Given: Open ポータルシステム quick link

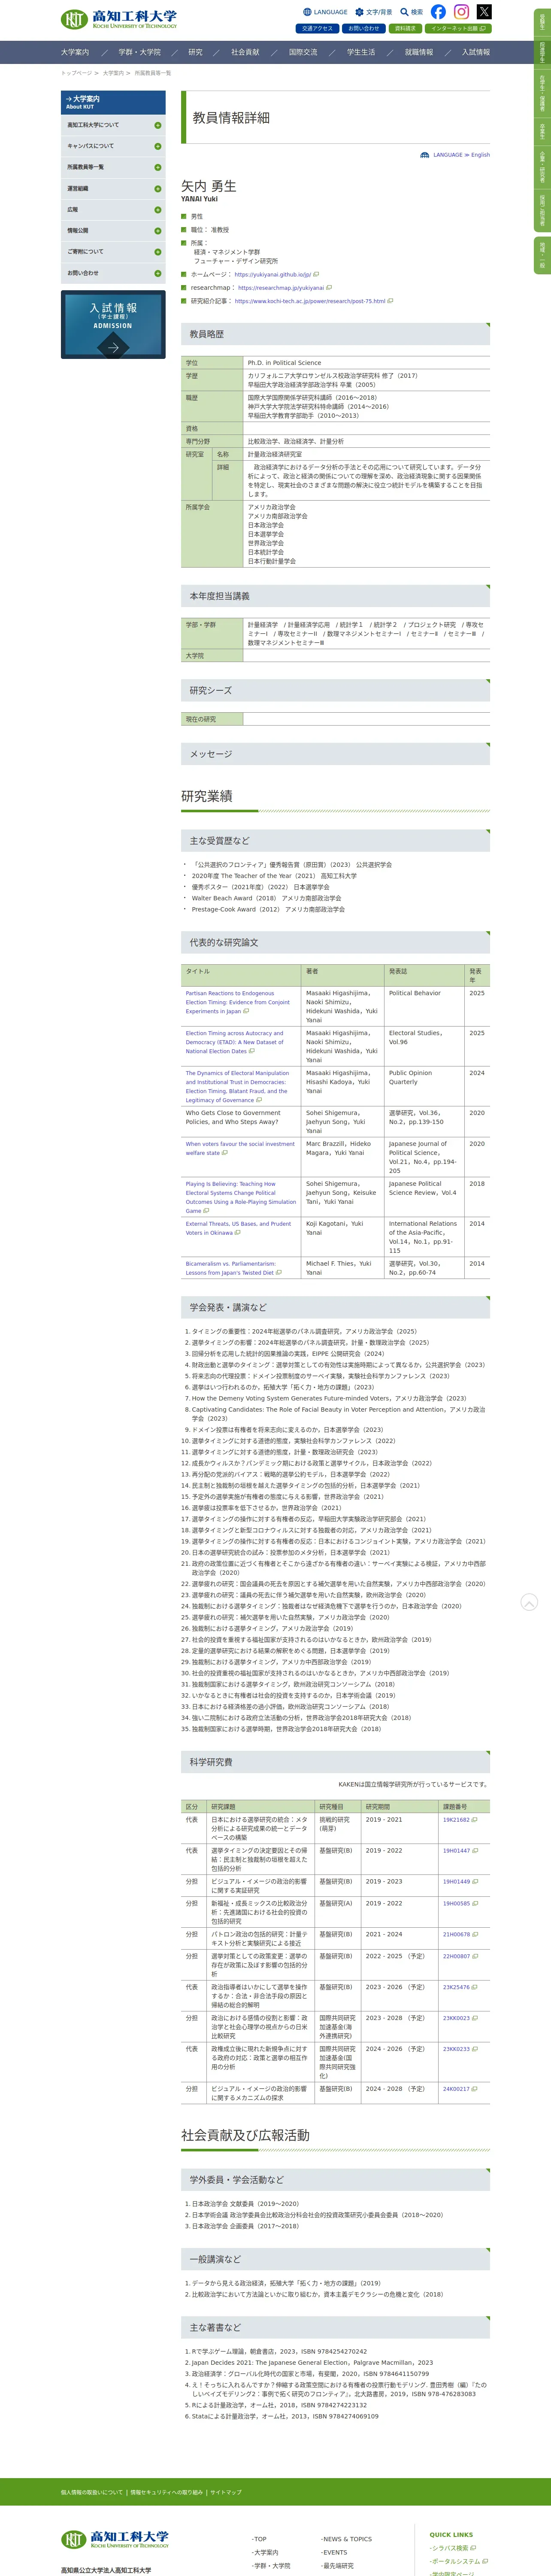Looking at the screenshot, I should click(456, 2562).
